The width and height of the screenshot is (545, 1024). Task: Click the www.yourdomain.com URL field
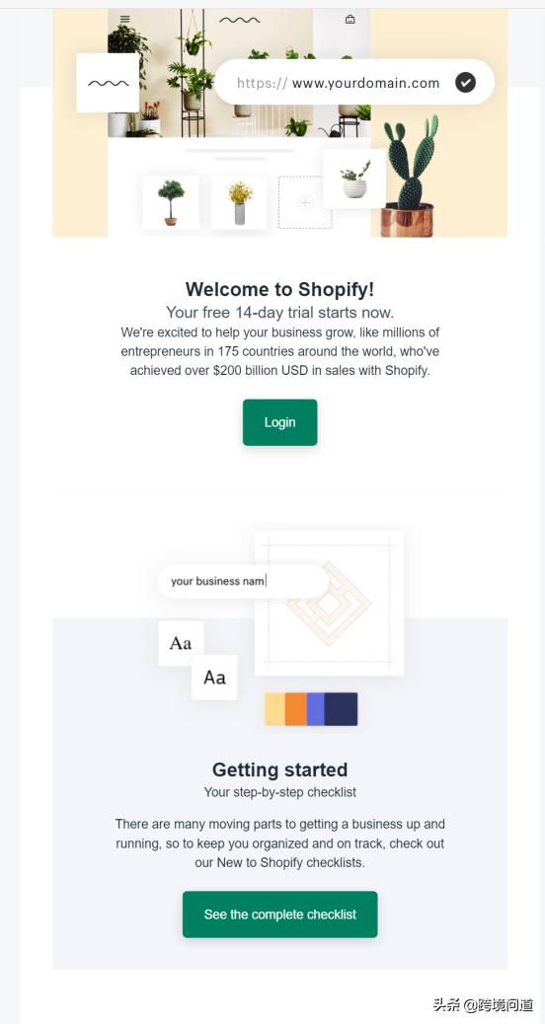pyautogui.click(x=354, y=82)
